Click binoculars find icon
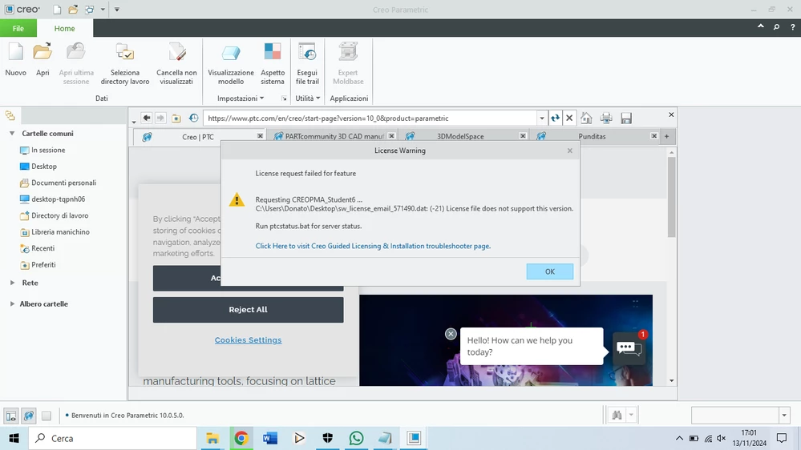 (x=617, y=415)
